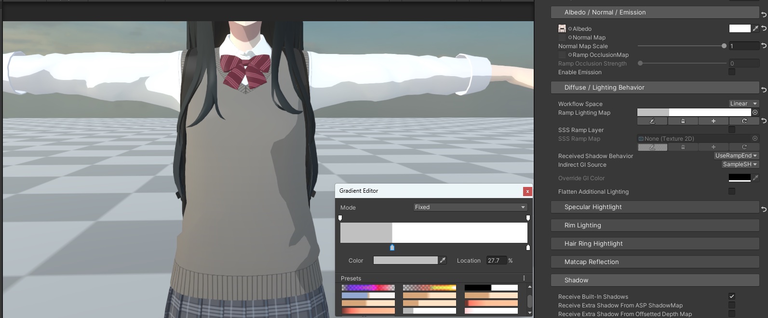Click the Ramp Lighting Map save icon

pos(683,121)
